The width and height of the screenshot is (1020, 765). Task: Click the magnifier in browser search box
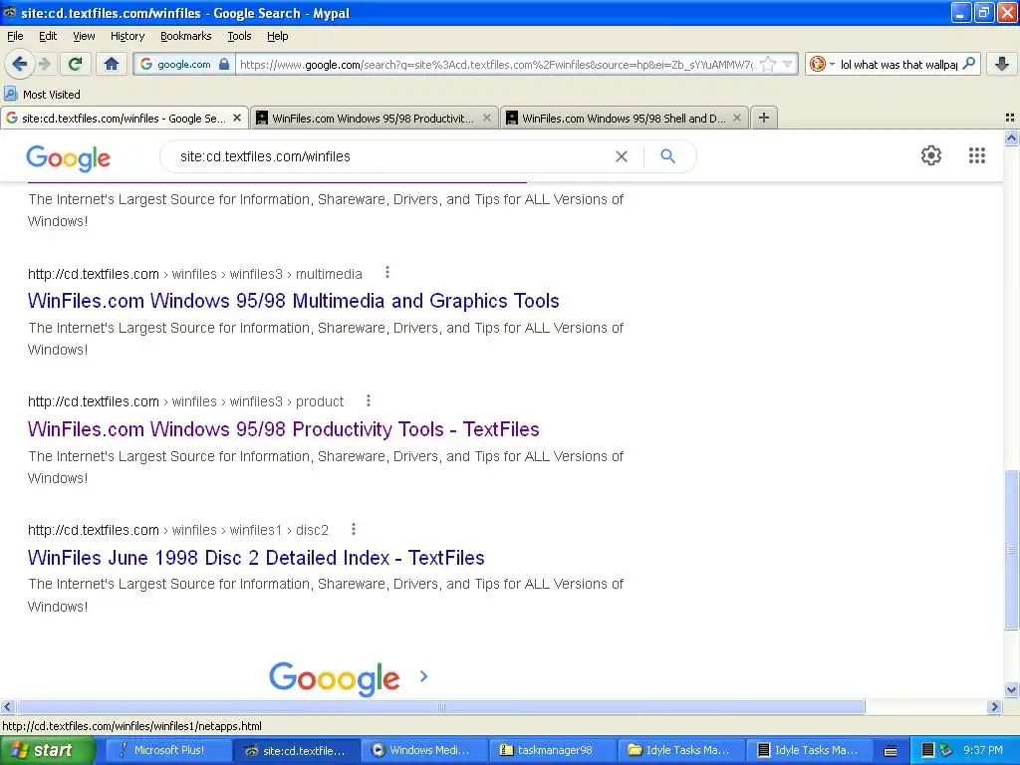968,63
